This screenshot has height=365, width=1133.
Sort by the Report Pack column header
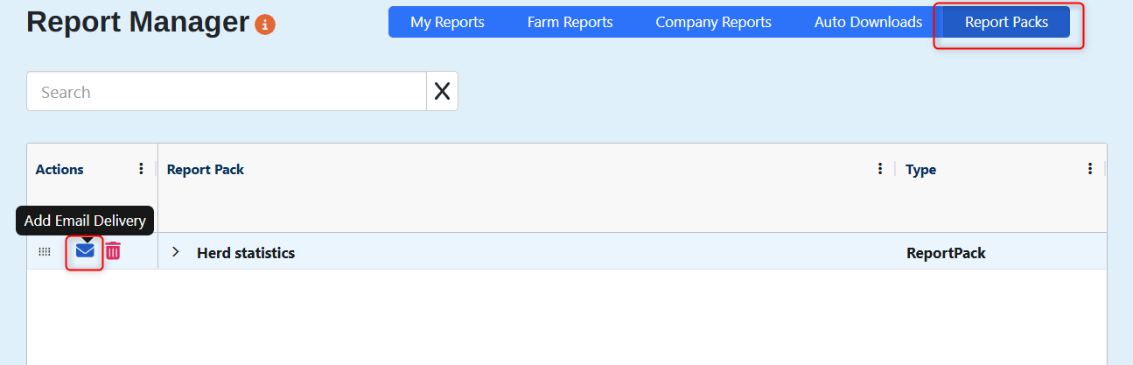click(206, 170)
